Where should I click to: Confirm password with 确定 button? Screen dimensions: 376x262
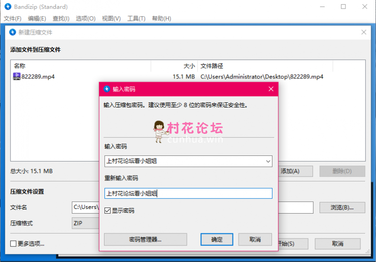coord(217,239)
